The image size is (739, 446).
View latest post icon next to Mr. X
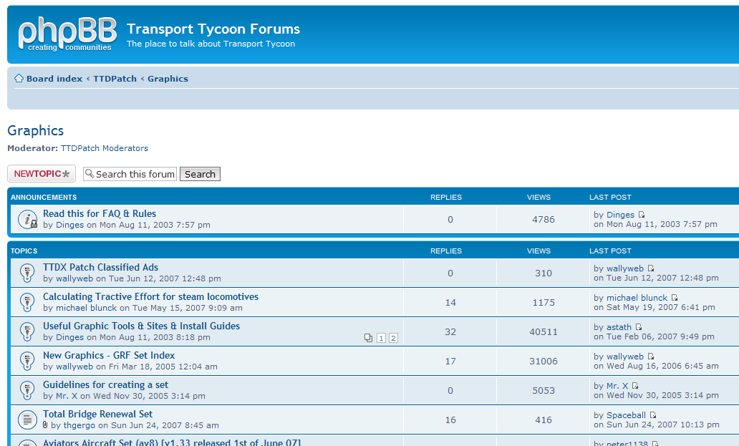635,386
